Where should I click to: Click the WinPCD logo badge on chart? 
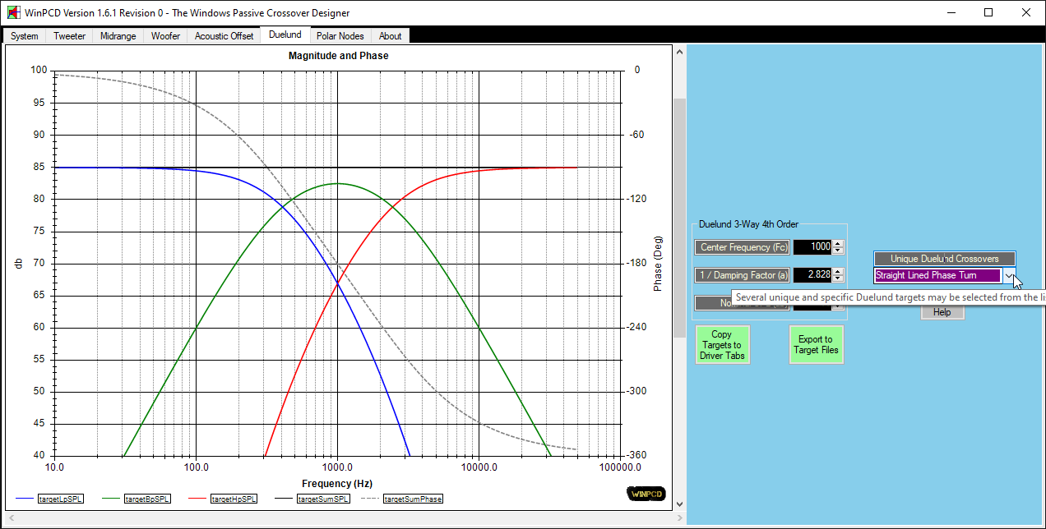645,494
